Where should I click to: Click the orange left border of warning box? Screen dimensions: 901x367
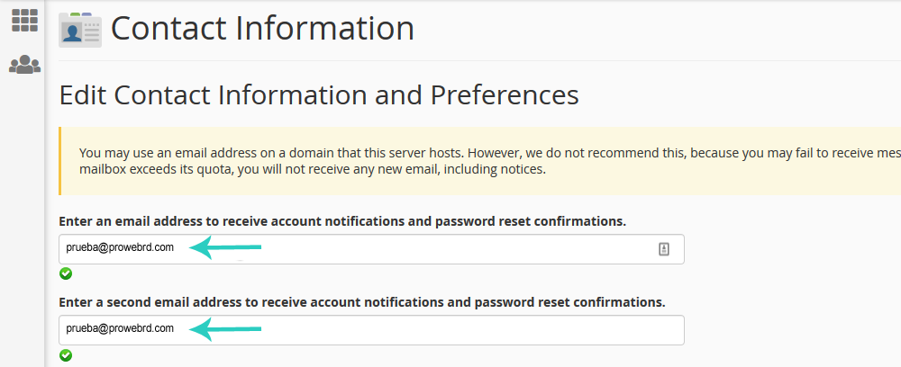[x=60, y=161]
